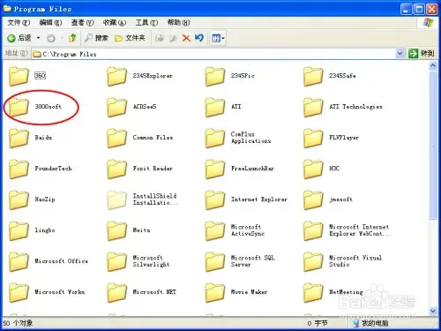Select the Microsoft Works folder
The height and width of the screenshot is (331, 441).
pos(47,292)
